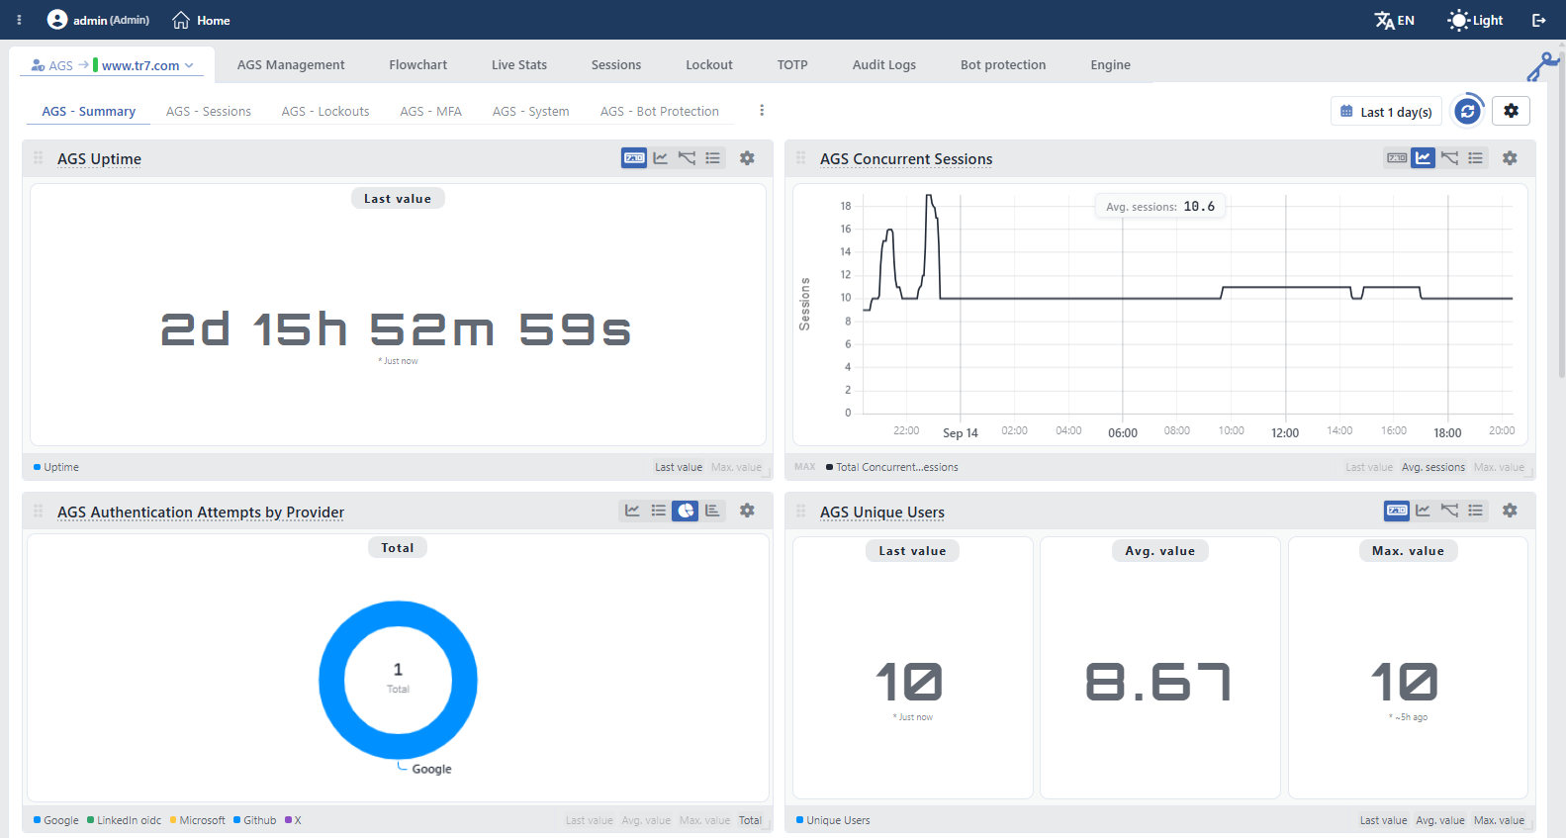1566x838 pixels.
Task: Open the www.tr7.com service dropdown
Action: (147, 65)
